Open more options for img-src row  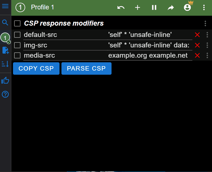(207, 45)
